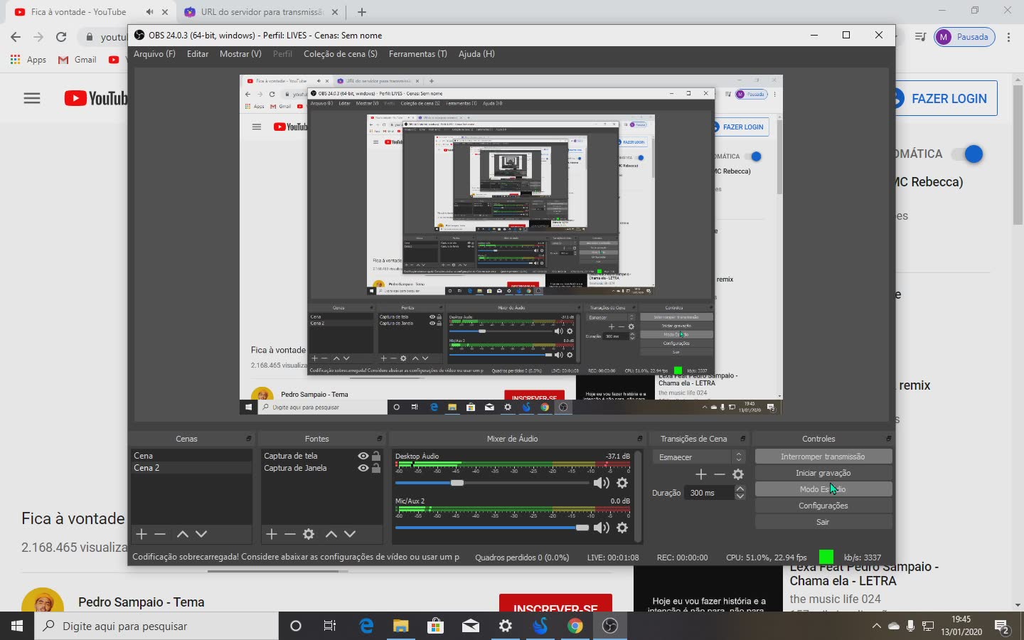Move scene up in Cenas panel

(183, 534)
